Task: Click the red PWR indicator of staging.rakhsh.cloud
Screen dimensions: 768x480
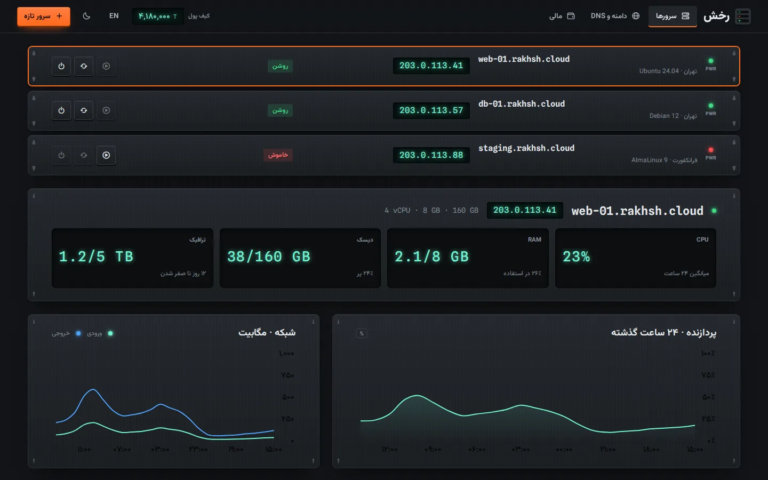Action: tap(711, 150)
